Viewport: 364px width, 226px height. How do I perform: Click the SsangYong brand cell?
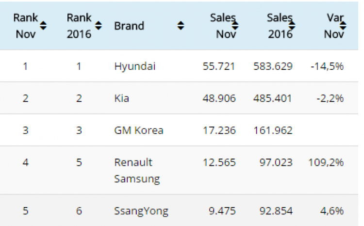[x=141, y=211]
